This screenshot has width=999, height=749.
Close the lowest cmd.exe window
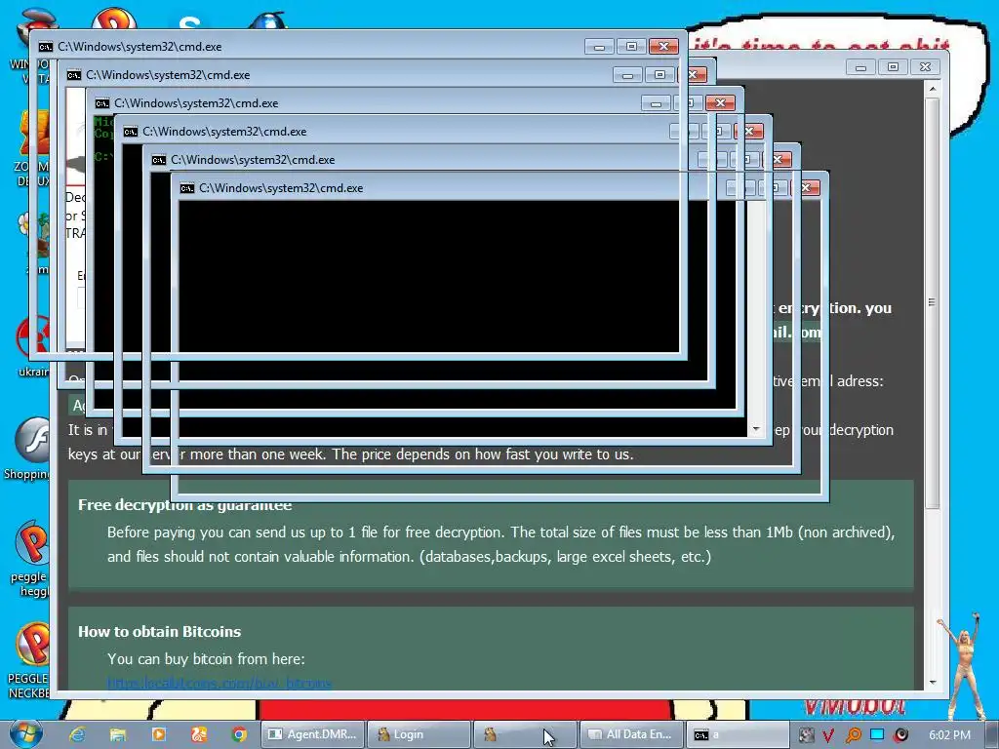pos(806,188)
